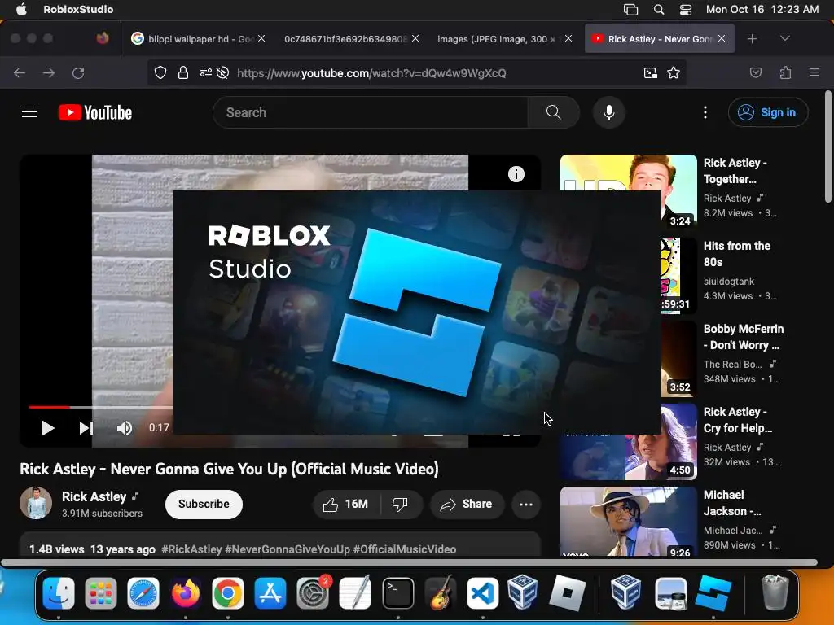834x625 pixels.
Task: Close the blippi wallpaper hd tab
Action: (261, 38)
